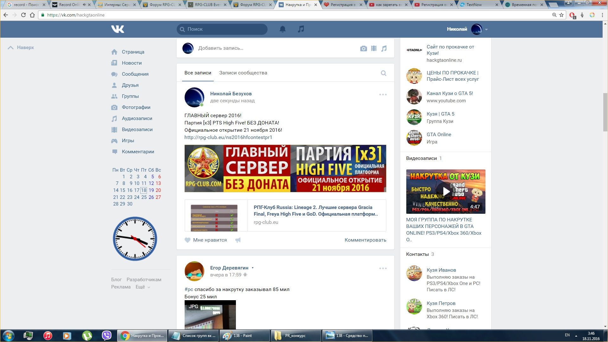Open the music note player icon in header
Screen dimensions: 608x342
[x=301, y=29]
